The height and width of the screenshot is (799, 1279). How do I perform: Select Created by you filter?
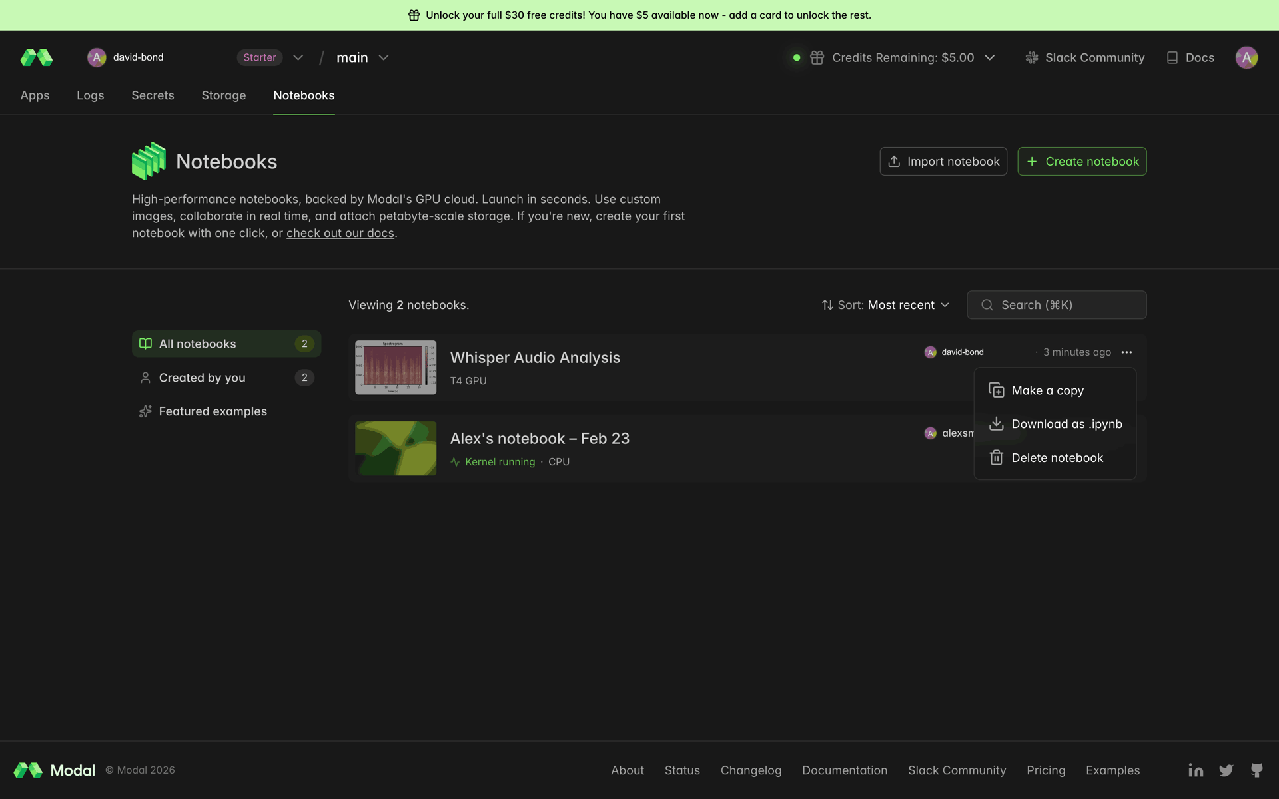226,378
